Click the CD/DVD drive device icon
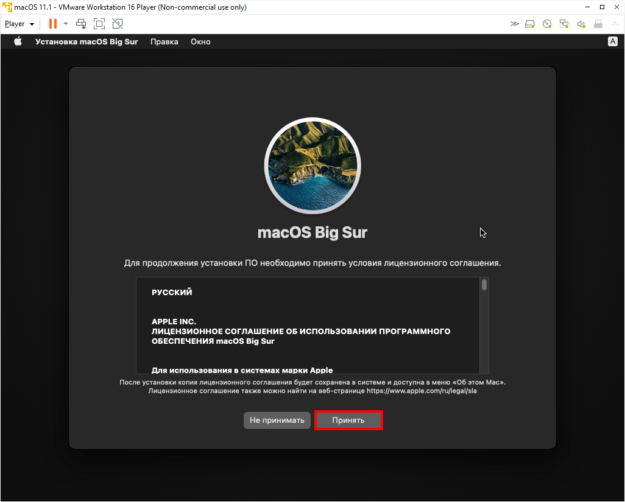 pyautogui.click(x=547, y=24)
